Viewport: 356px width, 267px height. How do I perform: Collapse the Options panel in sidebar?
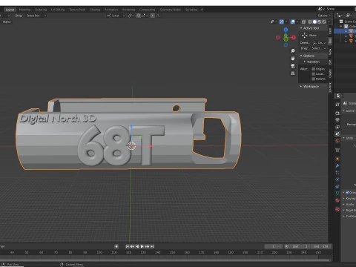tap(308, 56)
